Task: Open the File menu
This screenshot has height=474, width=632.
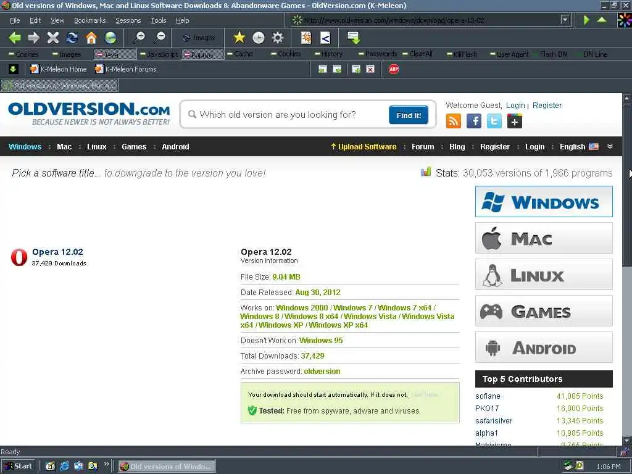Action: (x=15, y=20)
